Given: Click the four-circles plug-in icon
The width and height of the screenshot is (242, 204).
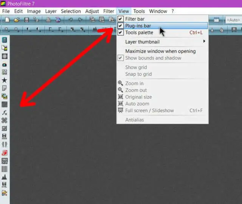Looking at the screenshot, I should (4, 120).
